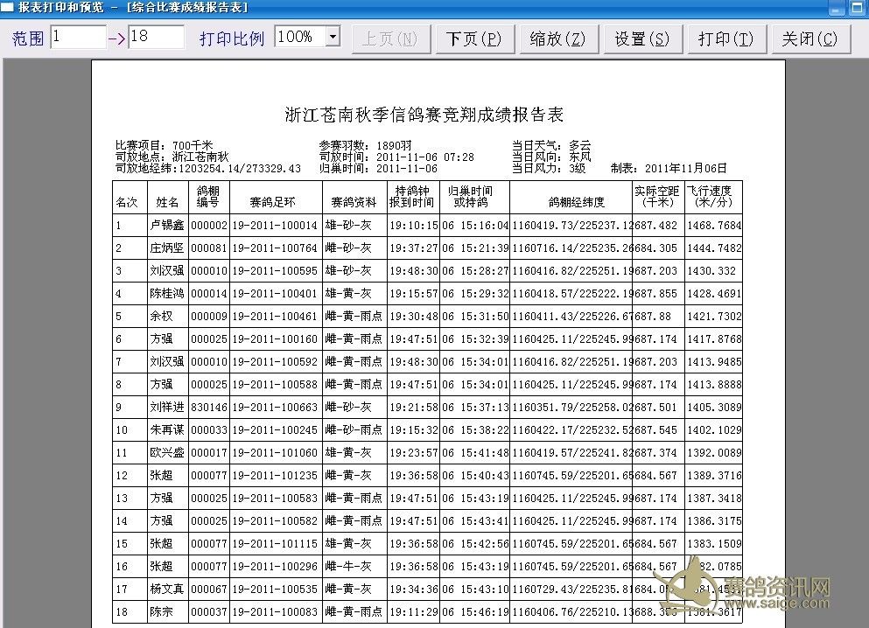Click loft number 830146
This screenshot has width=869, height=628.
(x=209, y=407)
